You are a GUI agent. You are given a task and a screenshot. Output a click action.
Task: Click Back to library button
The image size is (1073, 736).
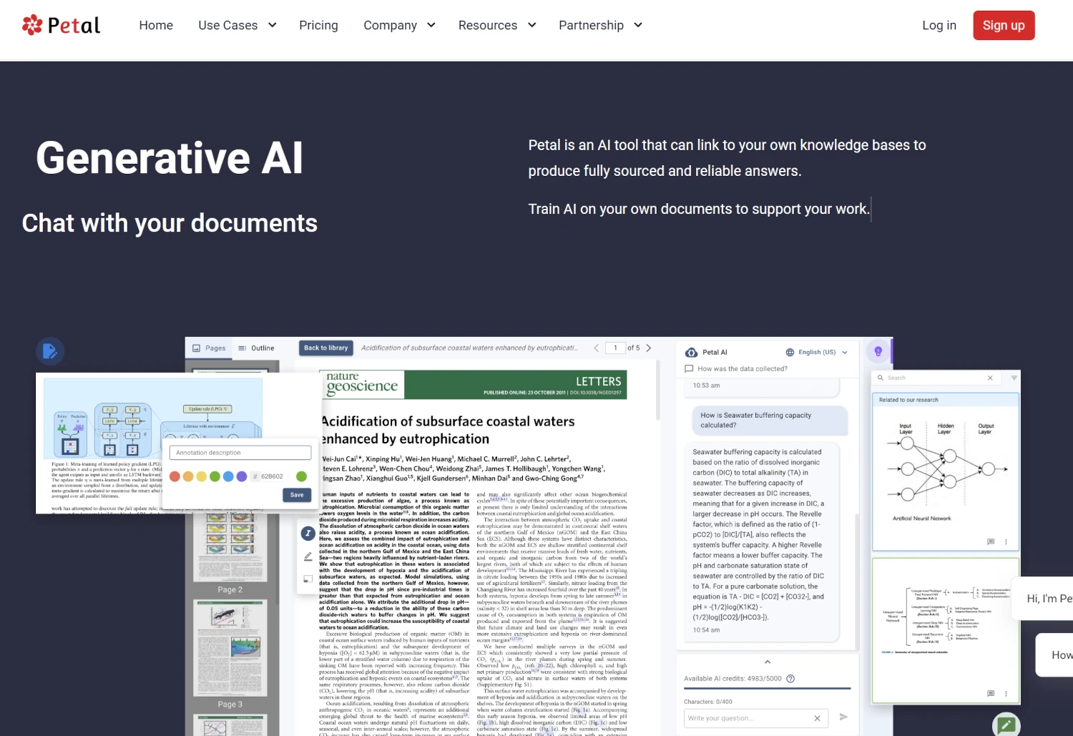pyautogui.click(x=325, y=348)
